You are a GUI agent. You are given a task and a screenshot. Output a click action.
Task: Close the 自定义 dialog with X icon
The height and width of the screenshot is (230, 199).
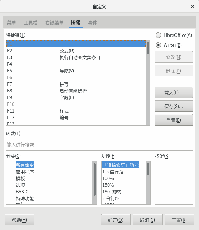pos(193,6)
